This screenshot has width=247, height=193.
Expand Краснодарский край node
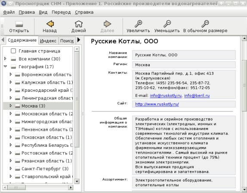11,90
